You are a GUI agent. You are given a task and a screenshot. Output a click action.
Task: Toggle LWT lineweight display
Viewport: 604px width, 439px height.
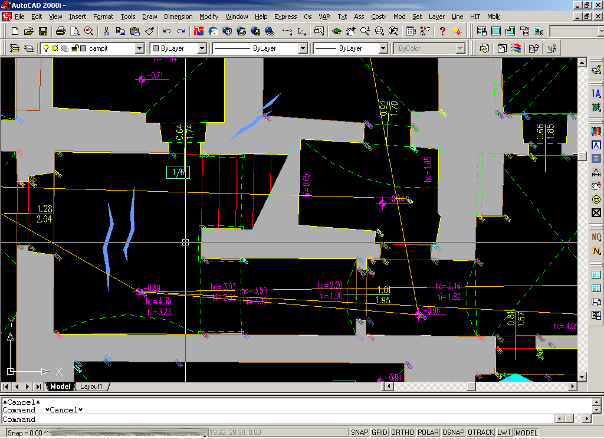(504, 433)
